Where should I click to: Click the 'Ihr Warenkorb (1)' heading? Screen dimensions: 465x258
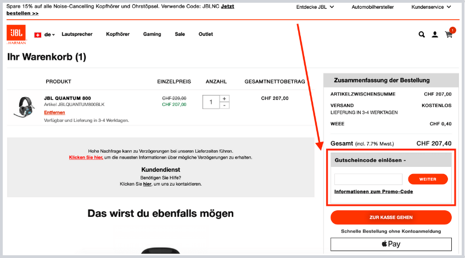(47, 57)
